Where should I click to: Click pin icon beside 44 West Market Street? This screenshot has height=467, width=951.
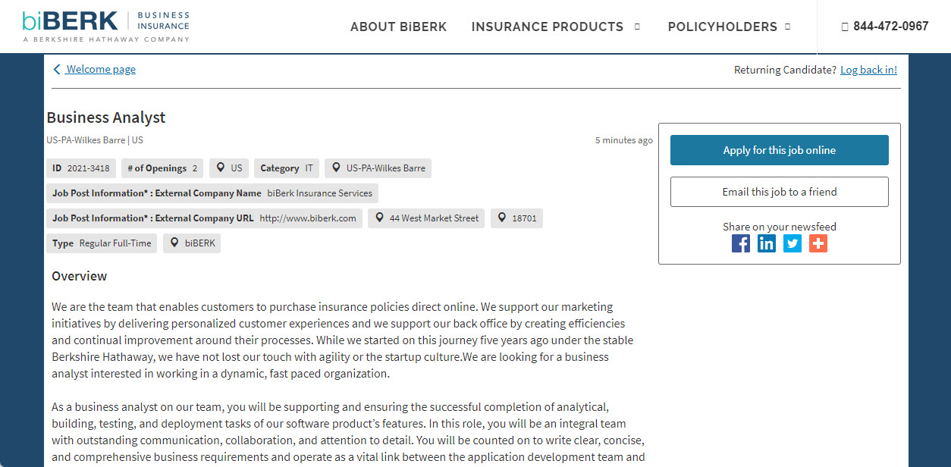point(379,218)
